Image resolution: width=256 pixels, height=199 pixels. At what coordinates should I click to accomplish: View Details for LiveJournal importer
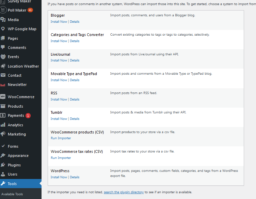click(75, 60)
